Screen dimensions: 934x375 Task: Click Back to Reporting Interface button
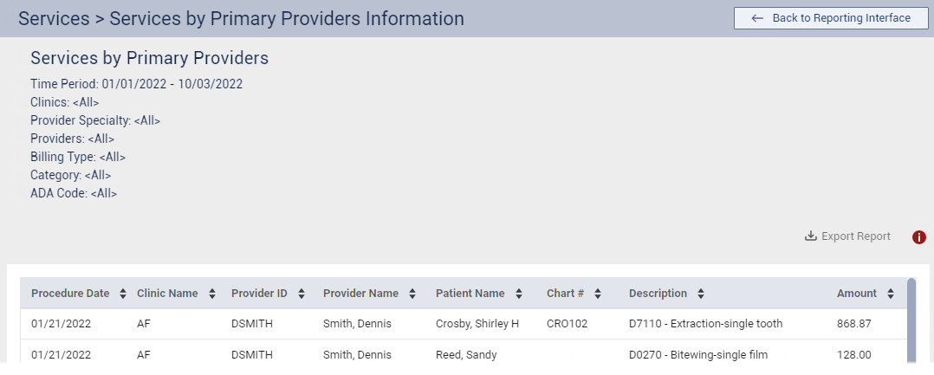point(831,18)
